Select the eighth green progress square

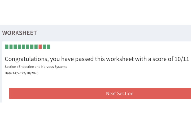36,47
